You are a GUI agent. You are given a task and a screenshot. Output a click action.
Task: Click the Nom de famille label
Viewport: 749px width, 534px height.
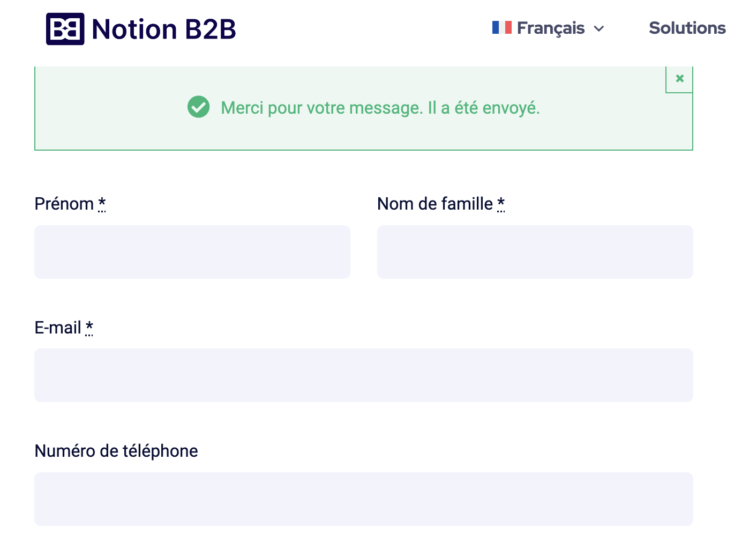pos(435,204)
